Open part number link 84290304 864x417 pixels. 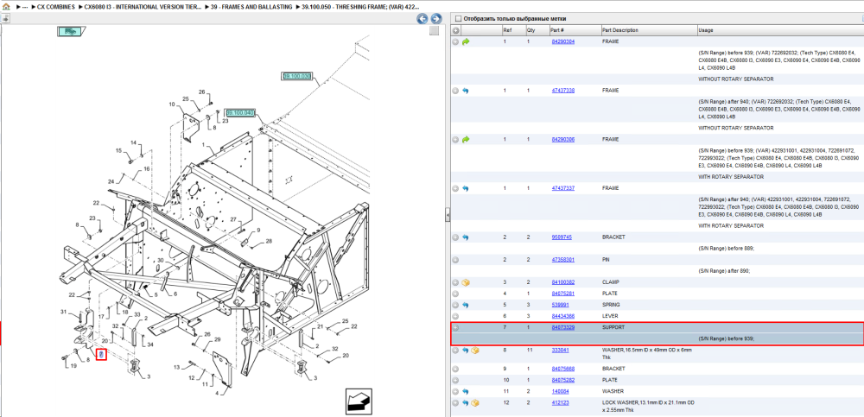[x=563, y=41]
